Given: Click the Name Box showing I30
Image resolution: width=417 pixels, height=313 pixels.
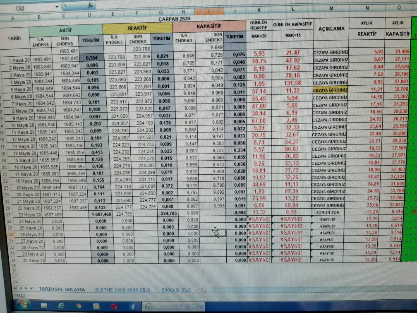Looking at the screenshot, I should pos(29,8).
